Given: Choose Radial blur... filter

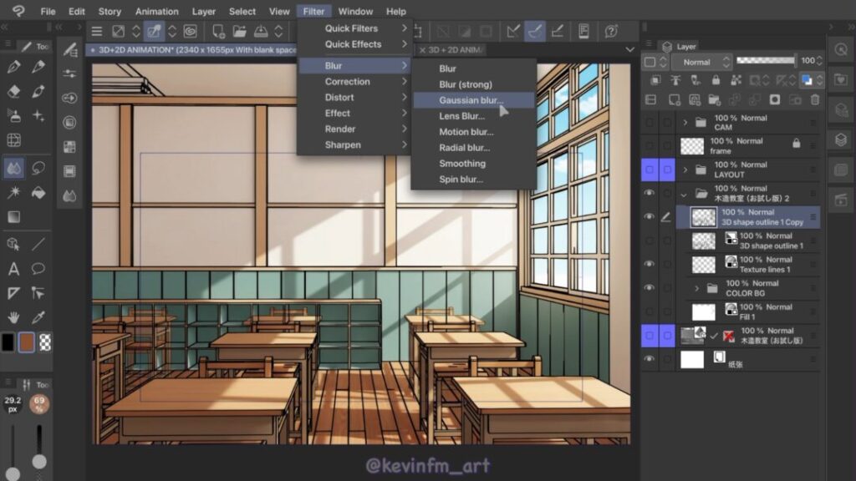Looking at the screenshot, I should (473, 147).
